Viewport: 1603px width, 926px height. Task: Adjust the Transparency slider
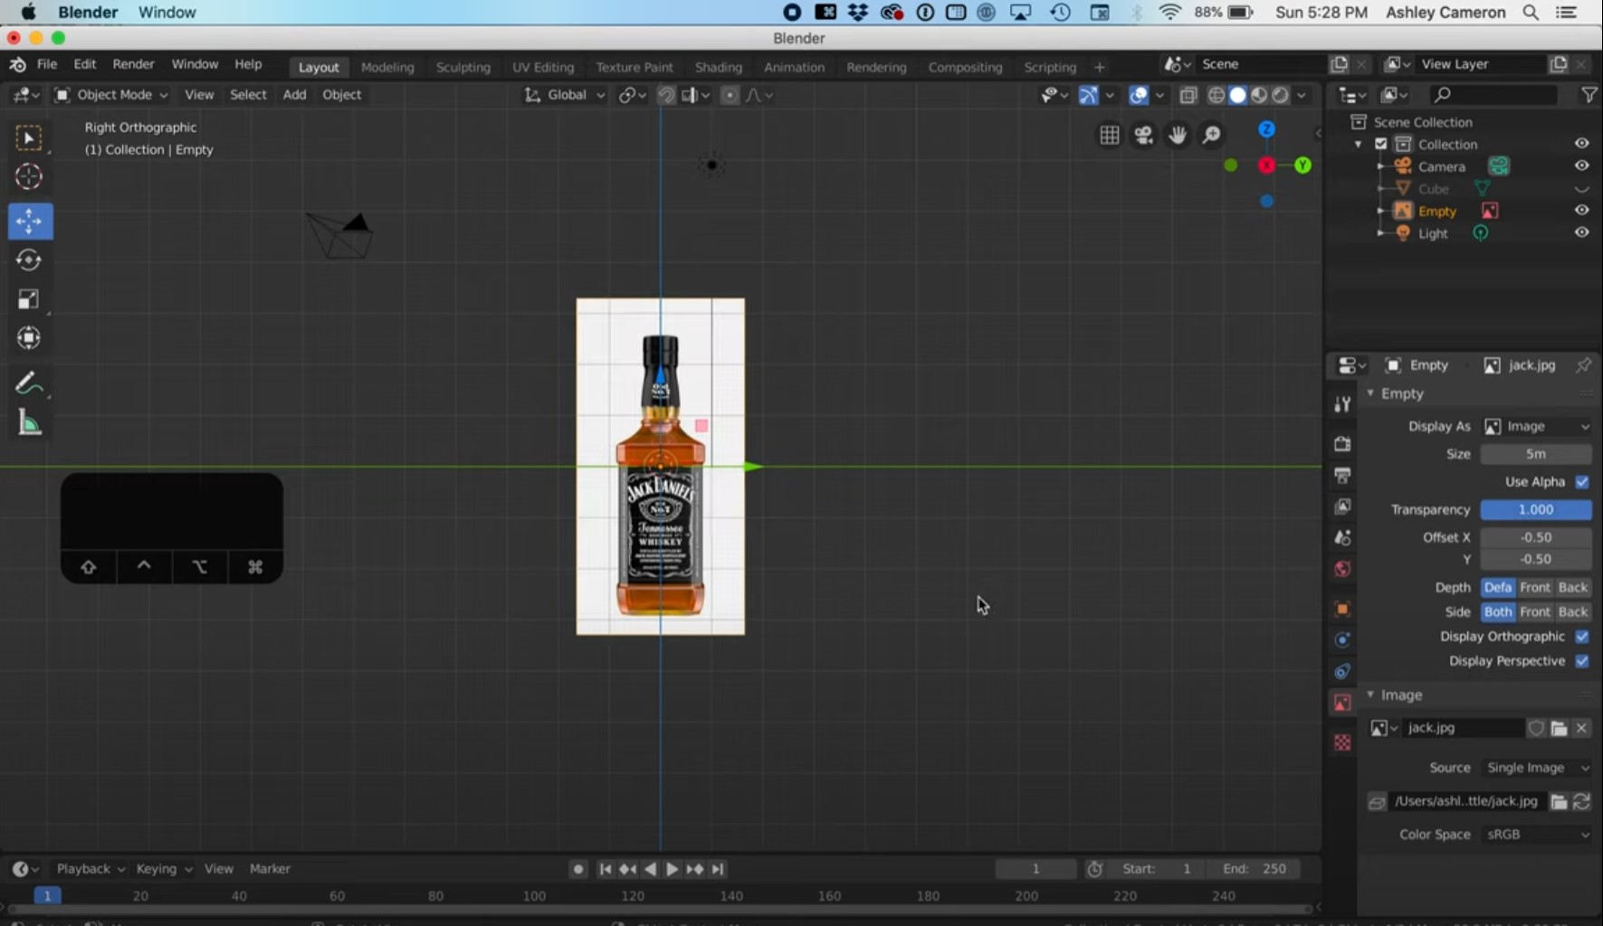[1536, 509]
